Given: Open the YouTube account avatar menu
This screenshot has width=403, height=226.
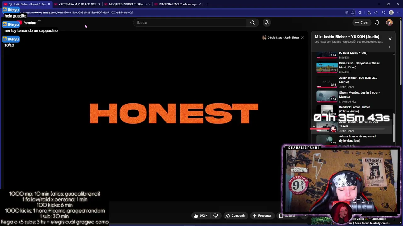Looking at the screenshot, I should tap(389, 23).
